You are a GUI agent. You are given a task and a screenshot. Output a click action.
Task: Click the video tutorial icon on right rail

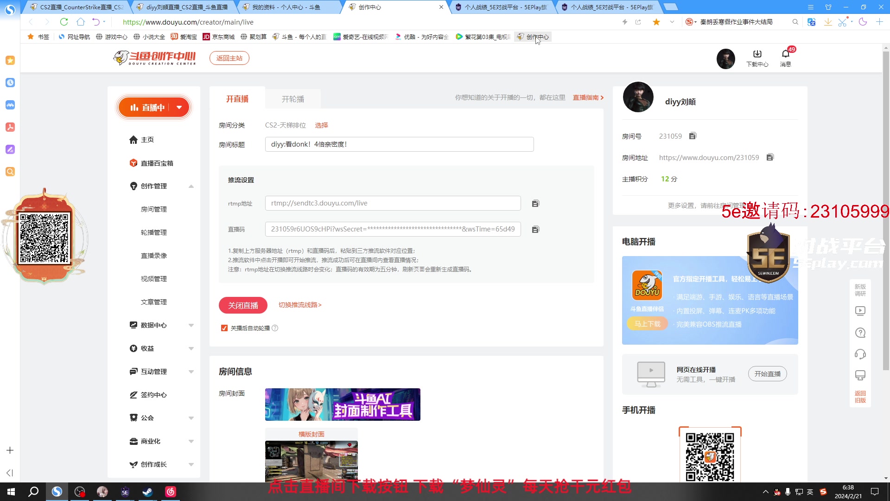pyautogui.click(x=860, y=311)
